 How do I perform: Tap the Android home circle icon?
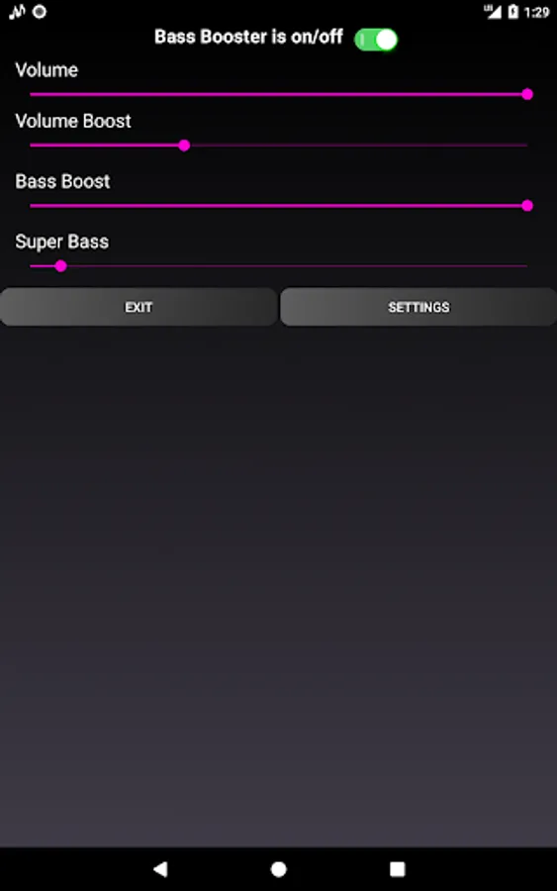pos(278,869)
